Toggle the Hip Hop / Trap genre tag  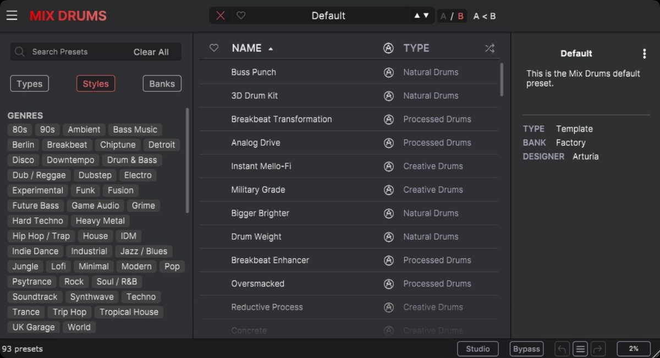click(41, 236)
